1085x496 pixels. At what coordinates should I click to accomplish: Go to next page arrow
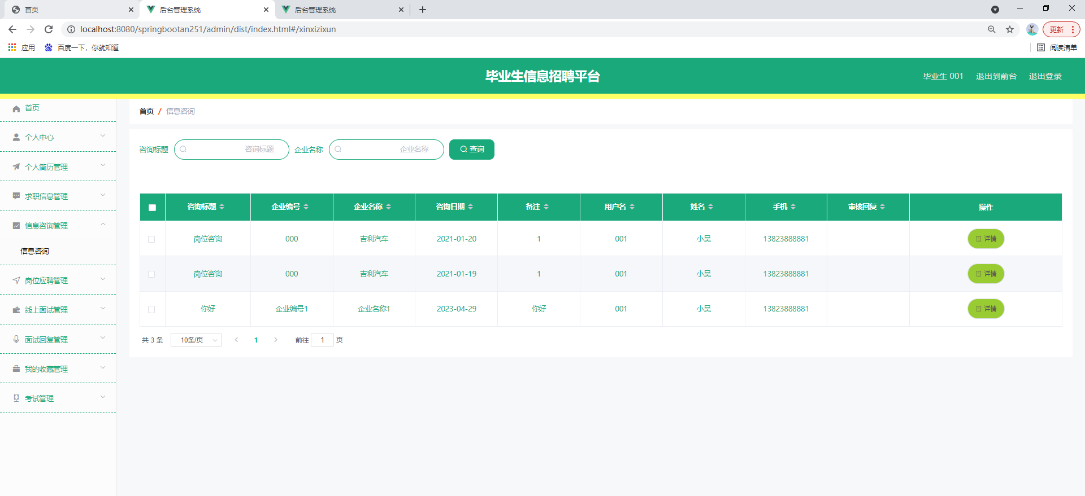(276, 340)
